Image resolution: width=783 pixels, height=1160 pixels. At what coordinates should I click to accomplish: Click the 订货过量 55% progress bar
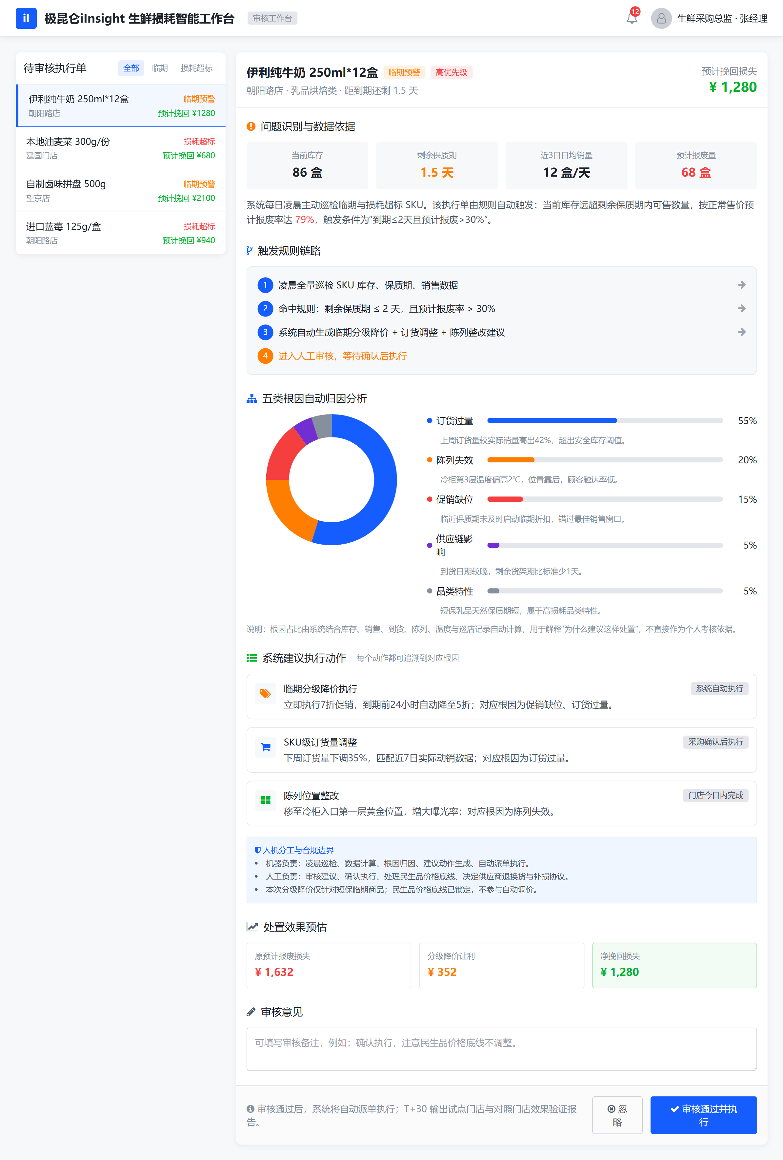(605, 421)
